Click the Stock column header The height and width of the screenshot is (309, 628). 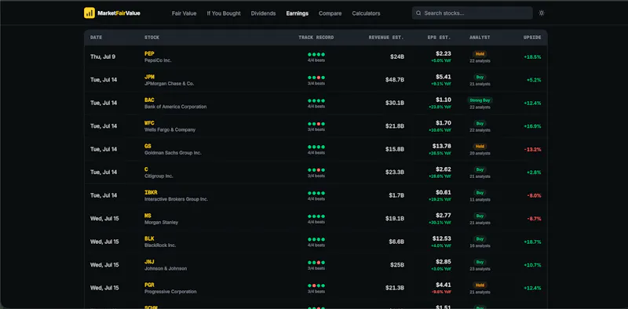(x=152, y=38)
